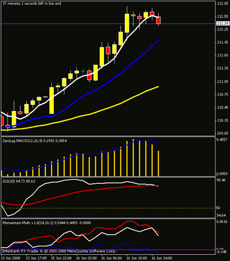Click the 212.85 price scale value

point(222,3)
